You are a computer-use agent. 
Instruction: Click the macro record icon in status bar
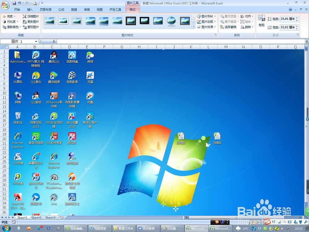tap(14, 222)
